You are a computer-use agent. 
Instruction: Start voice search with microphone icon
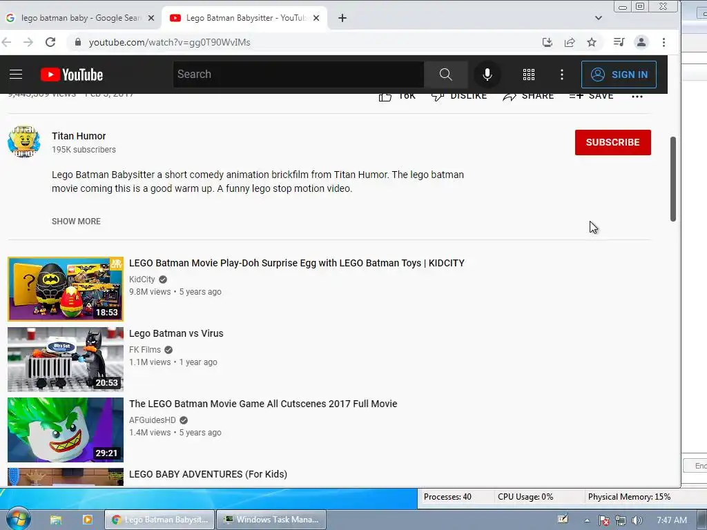487,75
